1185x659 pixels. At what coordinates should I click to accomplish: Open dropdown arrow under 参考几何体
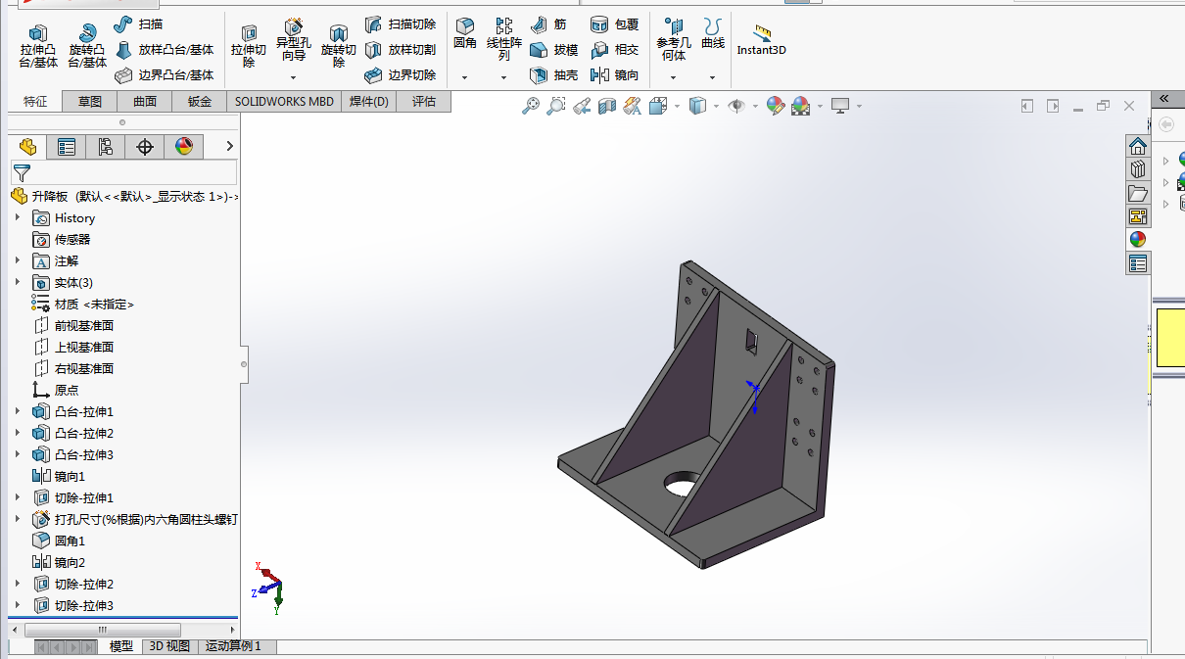pos(673,77)
